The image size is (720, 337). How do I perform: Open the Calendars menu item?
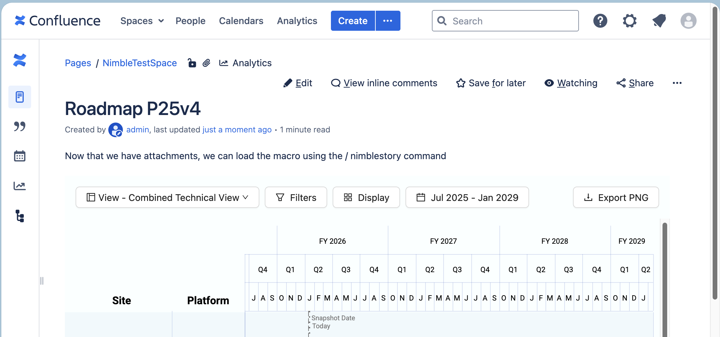[241, 21]
